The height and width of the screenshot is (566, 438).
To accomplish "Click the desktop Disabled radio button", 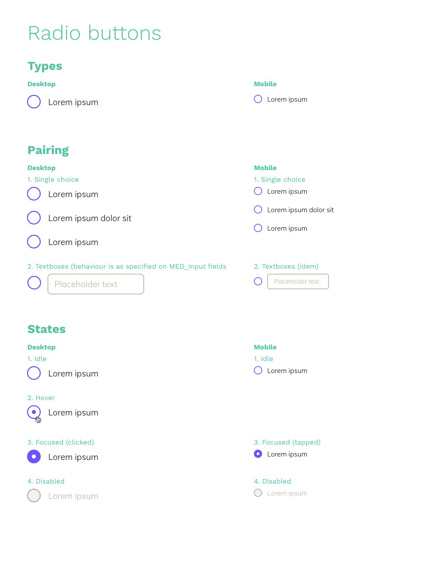I will (34, 496).
